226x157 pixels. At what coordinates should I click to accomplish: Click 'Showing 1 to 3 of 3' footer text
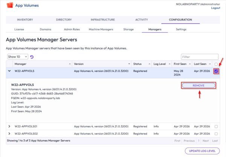[x=38, y=140]
